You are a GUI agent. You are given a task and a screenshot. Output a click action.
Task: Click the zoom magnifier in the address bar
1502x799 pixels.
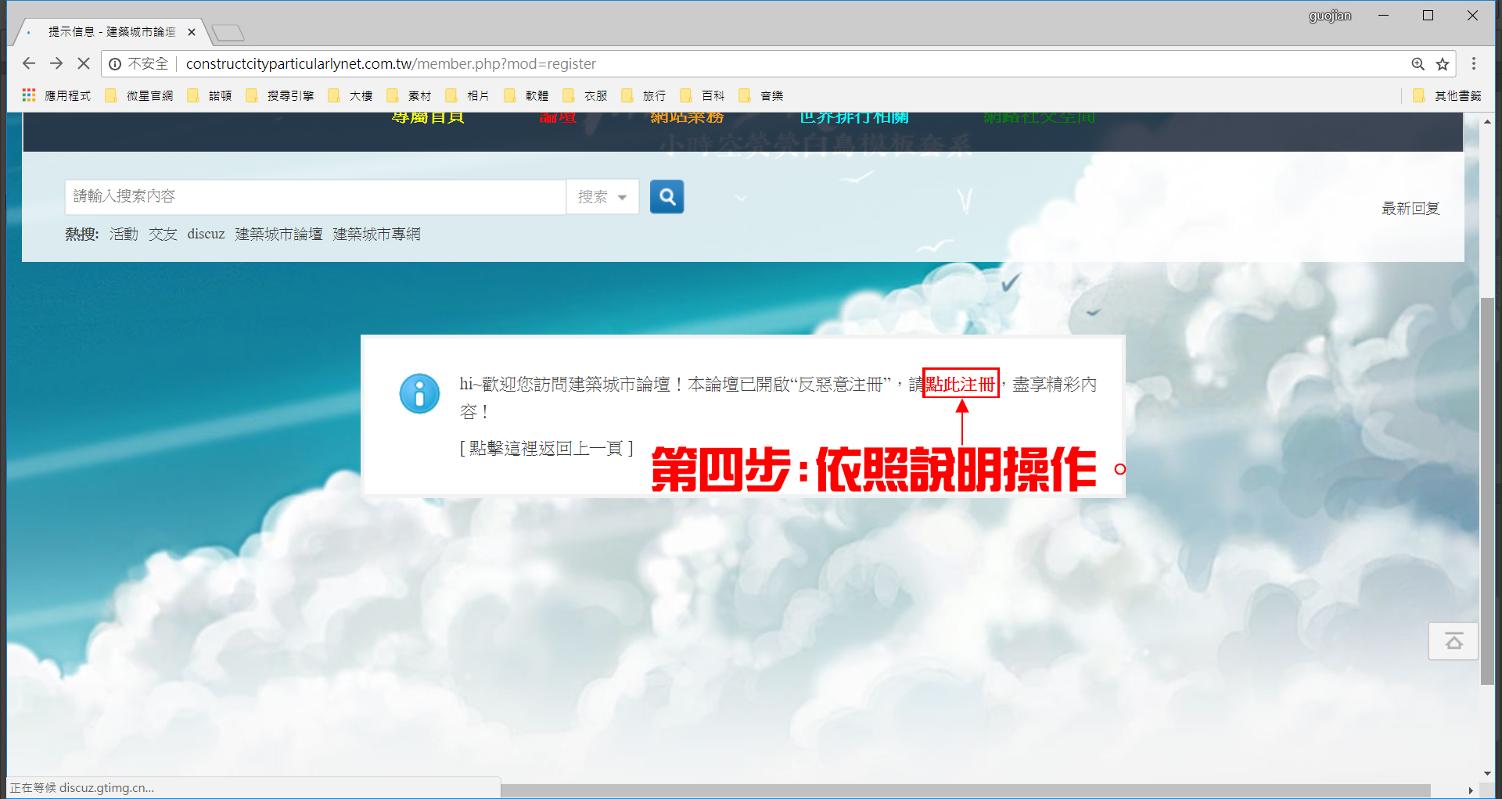click(1418, 64)
